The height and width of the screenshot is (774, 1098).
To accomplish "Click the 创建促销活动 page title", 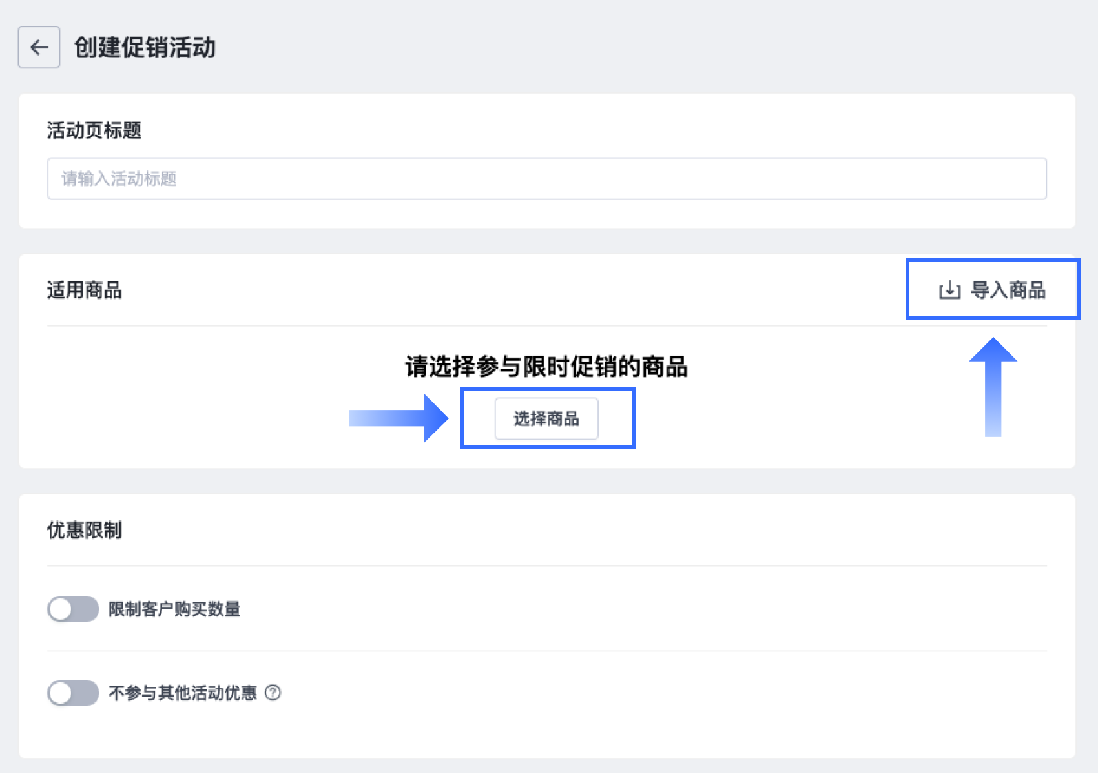I will click(x=145, y=47).
